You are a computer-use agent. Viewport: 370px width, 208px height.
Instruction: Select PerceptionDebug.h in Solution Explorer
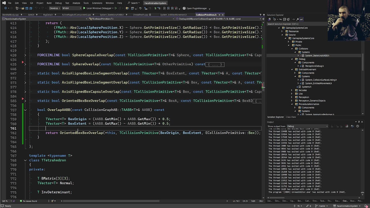tap(314, 66)
